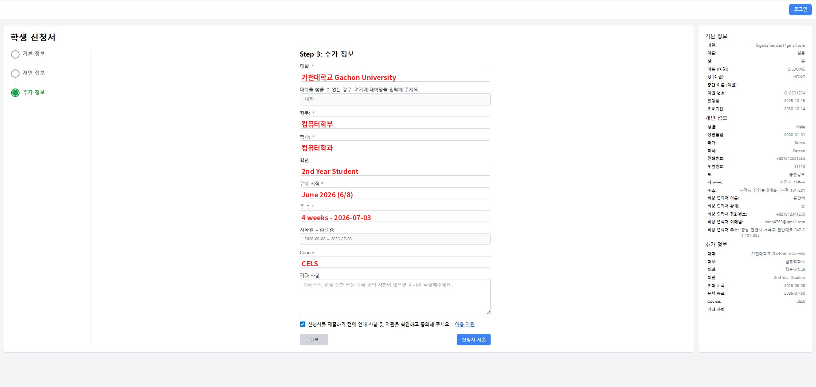Click the phone number +821012341234 value
Screen dimensions: 816x387
click(x=790, y=159)
